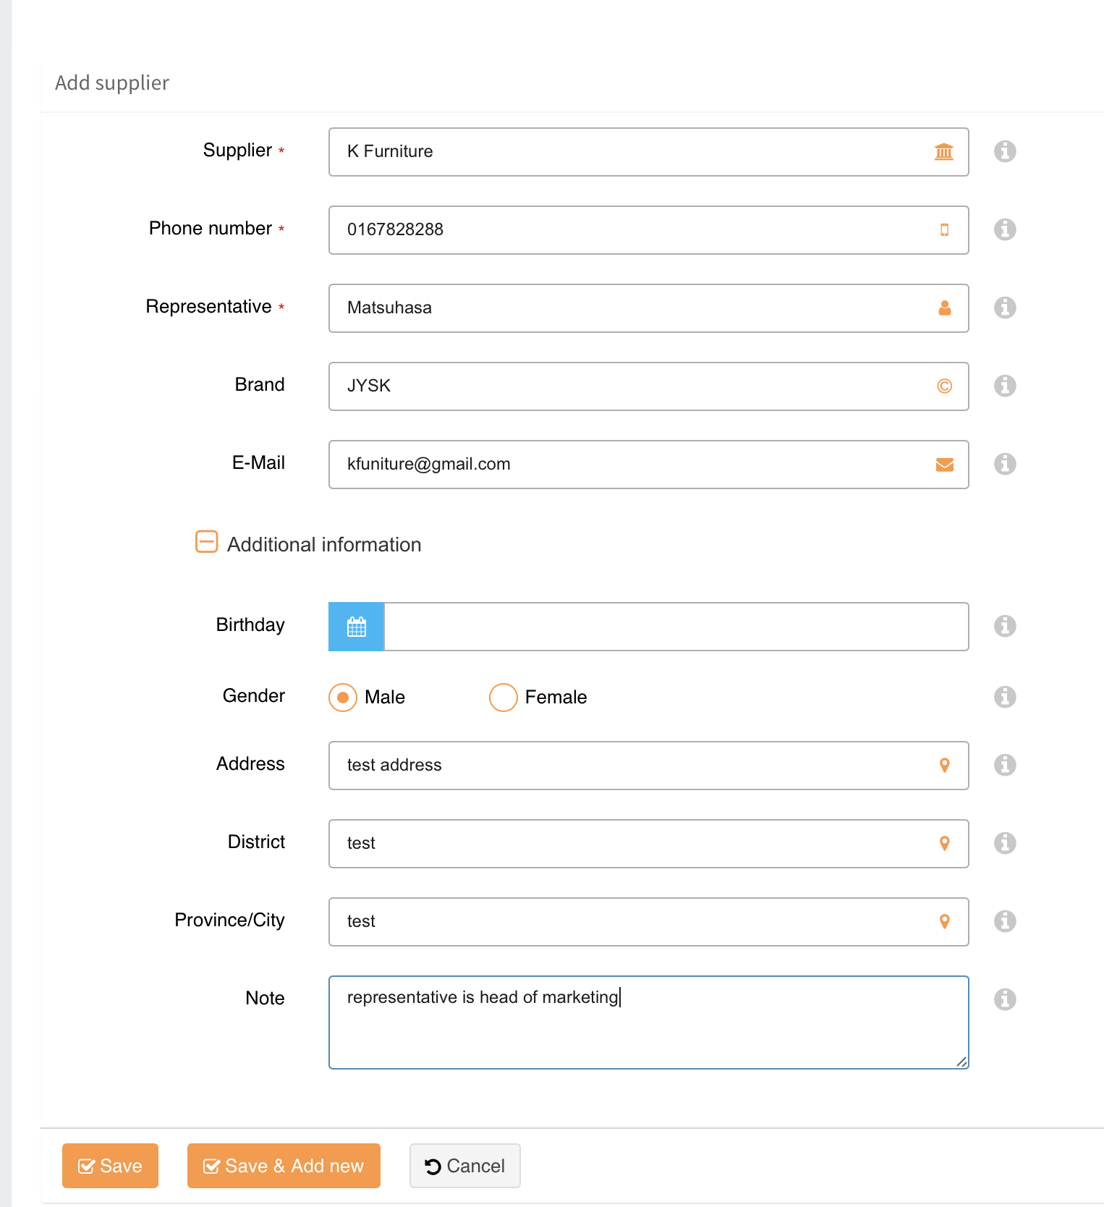Viewport: 1104px width, 1207px height.
Task: Focus the Province/City input field
Action: pos(637,922)
